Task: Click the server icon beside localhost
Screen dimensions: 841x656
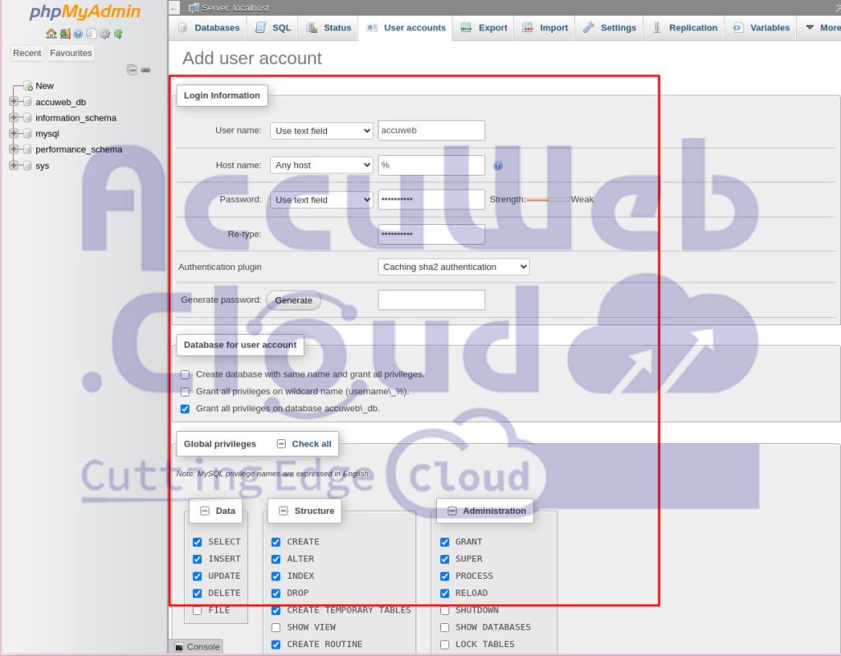Action: pyautogui.click(x=194, y=7)
